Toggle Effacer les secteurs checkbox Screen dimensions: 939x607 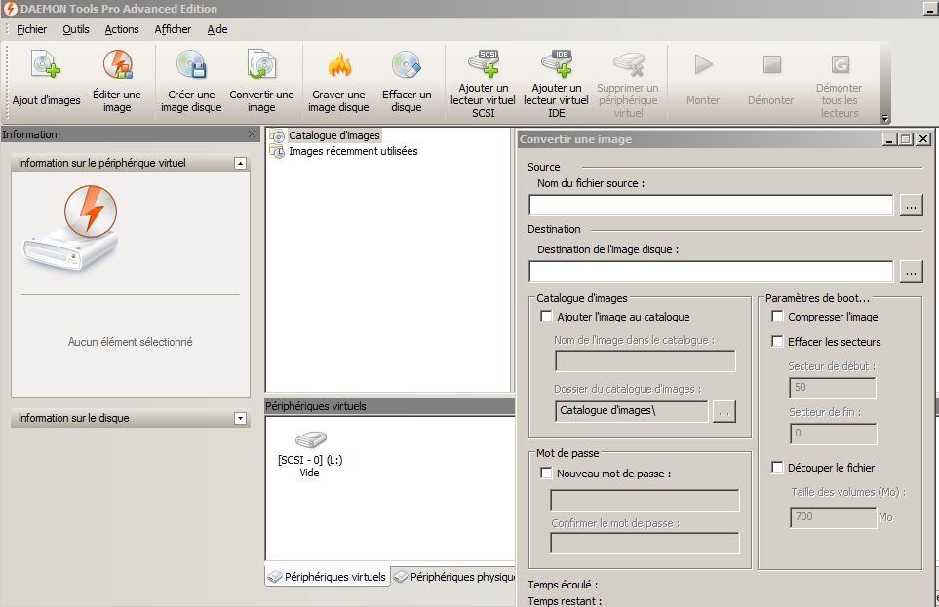(777, 341)
